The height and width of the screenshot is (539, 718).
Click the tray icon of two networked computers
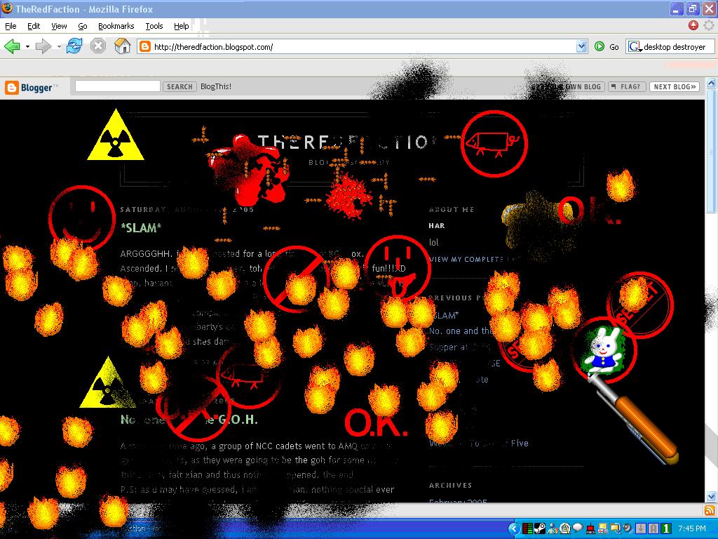click(x=602, y=528)
